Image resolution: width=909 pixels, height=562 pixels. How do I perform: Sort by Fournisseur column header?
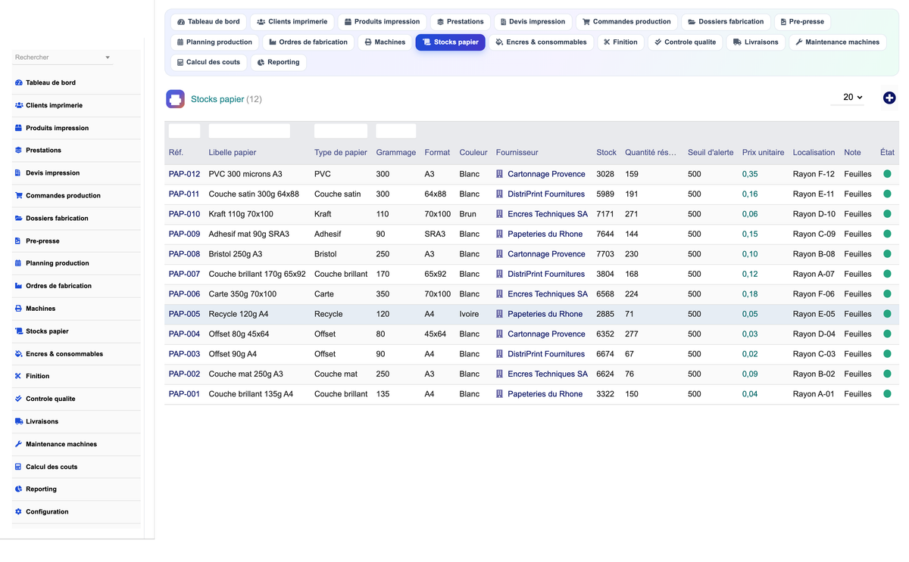point(517,152)
